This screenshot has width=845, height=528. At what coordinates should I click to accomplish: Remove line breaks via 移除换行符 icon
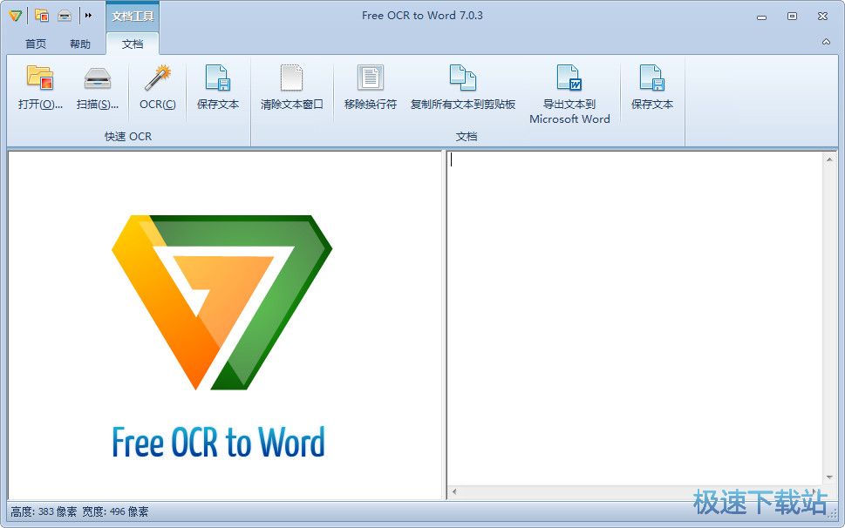click(x=370, y=87)
